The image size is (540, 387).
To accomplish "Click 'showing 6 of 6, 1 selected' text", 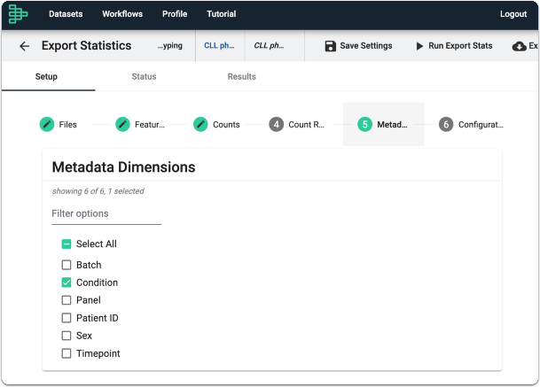I will (98, 191).
